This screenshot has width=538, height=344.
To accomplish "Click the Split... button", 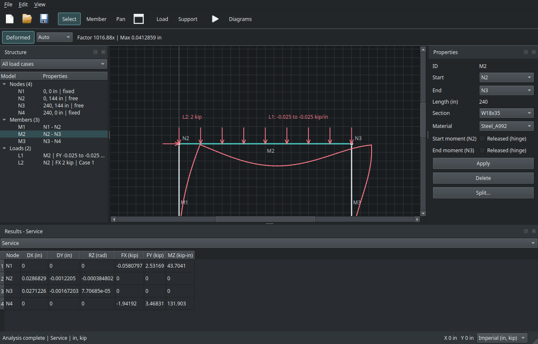I will tap(483, 193).
